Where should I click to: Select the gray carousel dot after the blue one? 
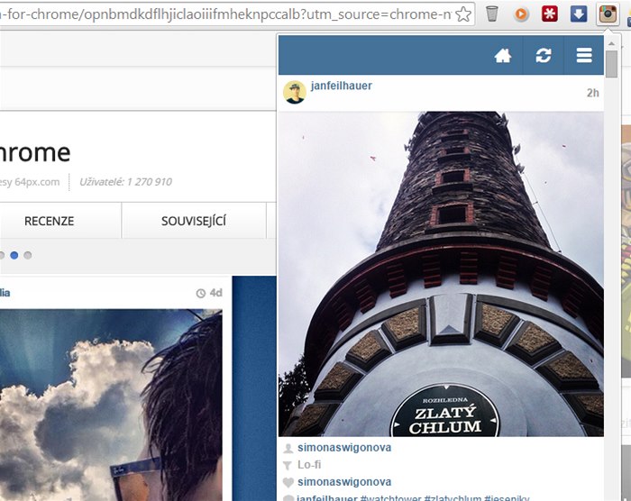click(28, 256)
